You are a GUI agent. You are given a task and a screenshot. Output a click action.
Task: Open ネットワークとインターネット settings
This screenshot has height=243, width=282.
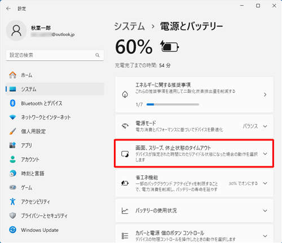coord(55,117)
